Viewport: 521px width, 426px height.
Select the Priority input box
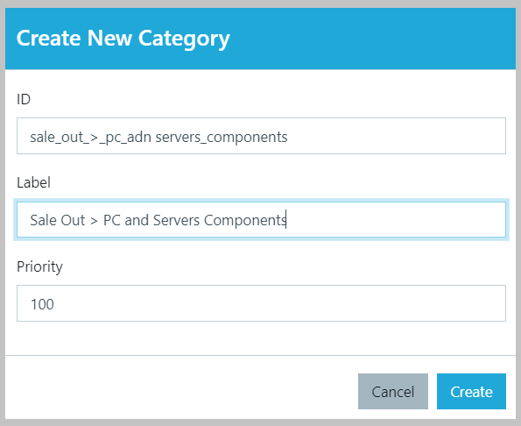261,303
